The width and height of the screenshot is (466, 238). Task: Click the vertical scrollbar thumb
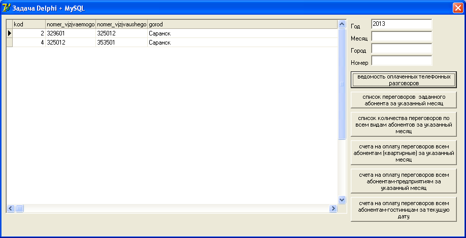click(342, 84)
